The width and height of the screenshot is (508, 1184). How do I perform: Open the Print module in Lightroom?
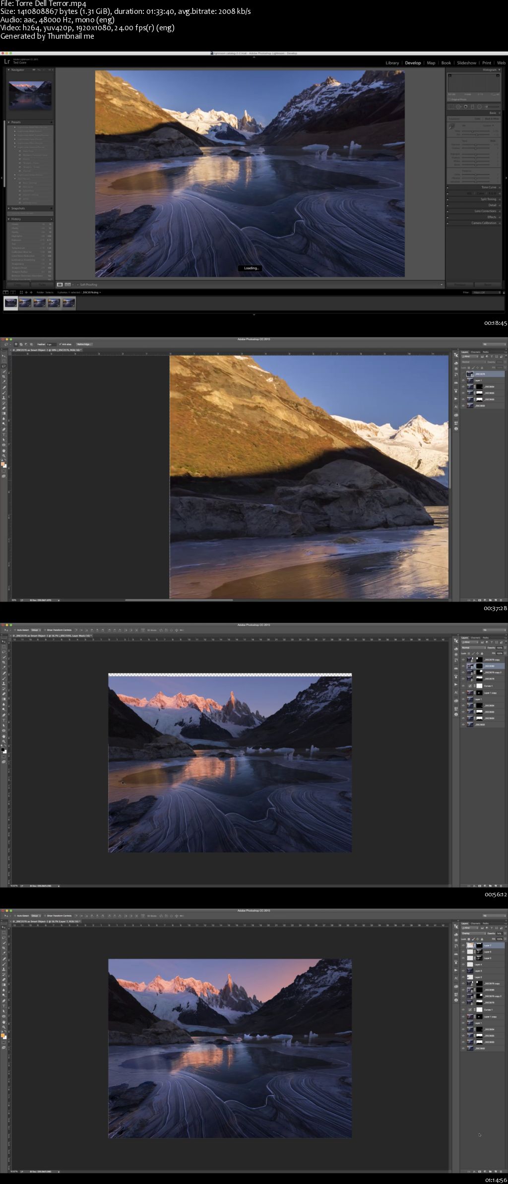pos(487,63)
